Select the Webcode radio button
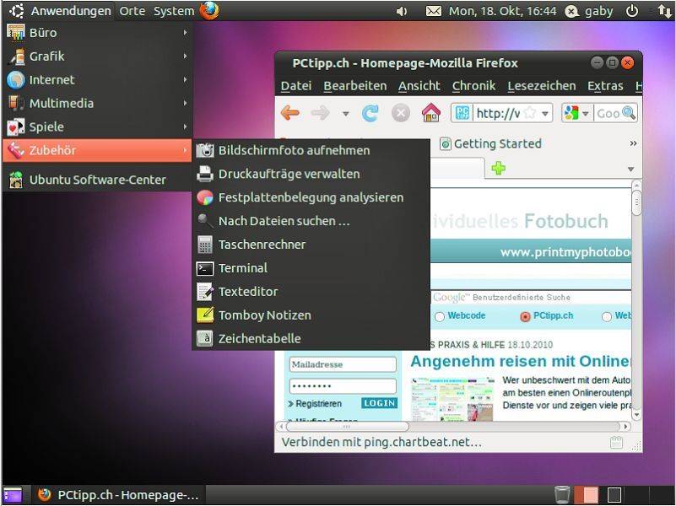Screen dimensions: 676x506 click(440, 316)
